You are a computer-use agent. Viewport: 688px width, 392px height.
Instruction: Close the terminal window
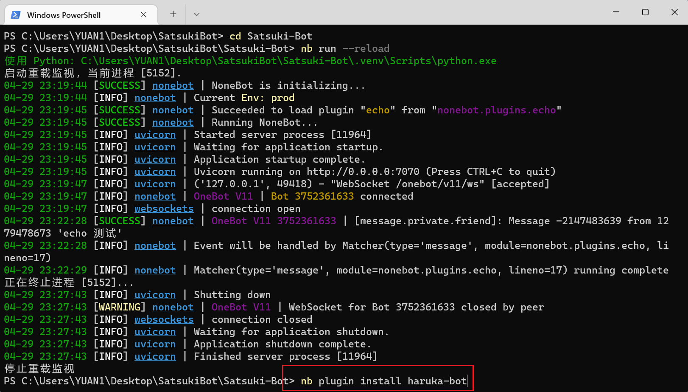tap(674, 12)
